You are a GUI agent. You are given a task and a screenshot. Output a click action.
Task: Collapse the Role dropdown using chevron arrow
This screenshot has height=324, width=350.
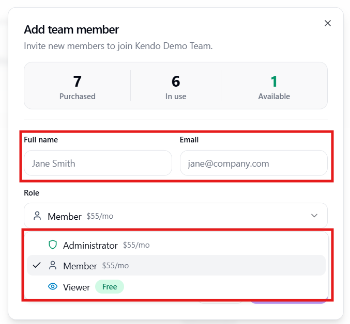(314, 216)
